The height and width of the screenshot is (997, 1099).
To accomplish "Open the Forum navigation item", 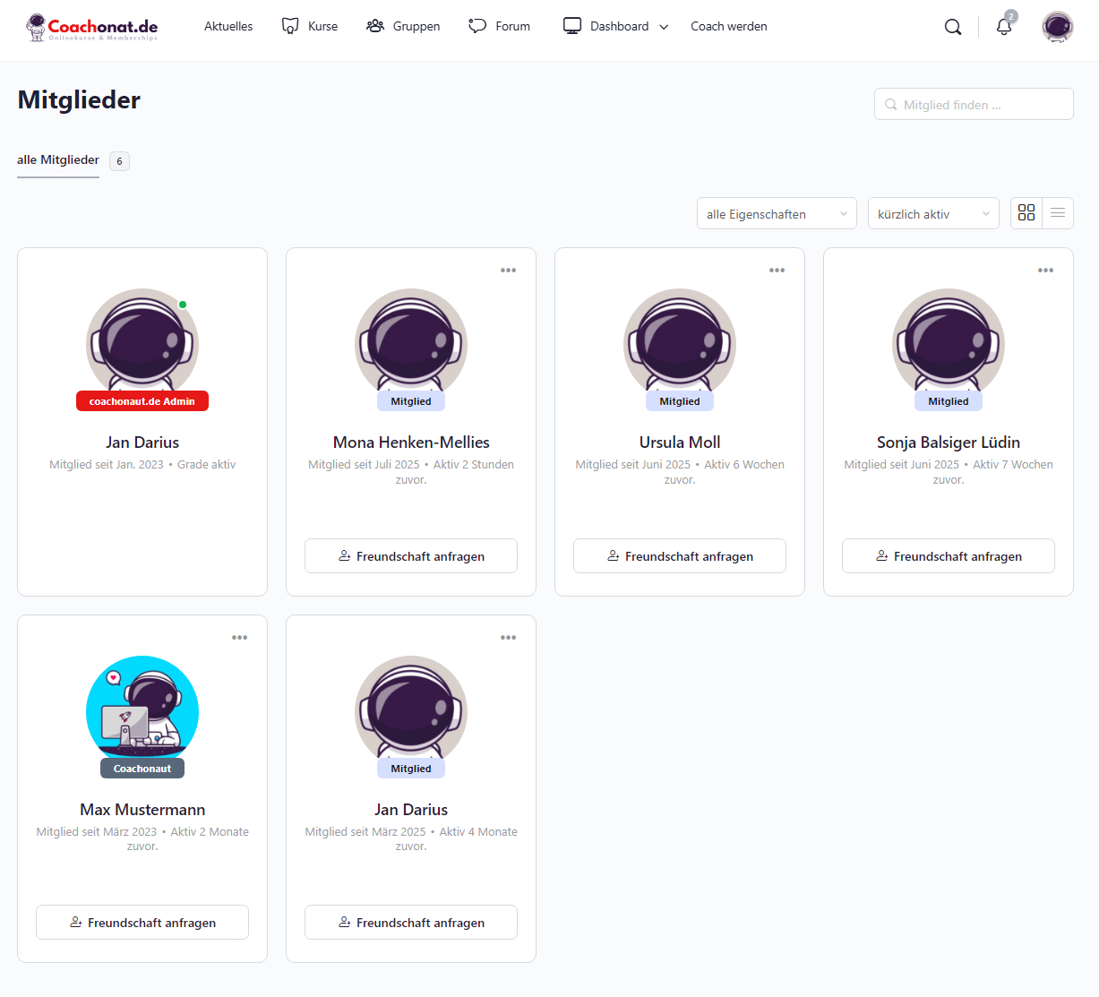I will (x=500, y=27).
